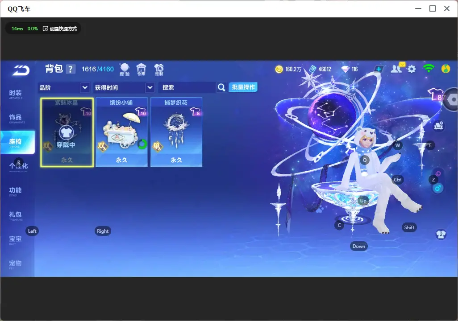
Task: Switch to the 时装 tab
Action: point(16,94)
